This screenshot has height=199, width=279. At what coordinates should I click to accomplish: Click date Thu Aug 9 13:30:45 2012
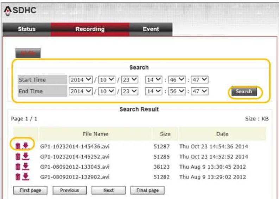click(x=213, y=167)
